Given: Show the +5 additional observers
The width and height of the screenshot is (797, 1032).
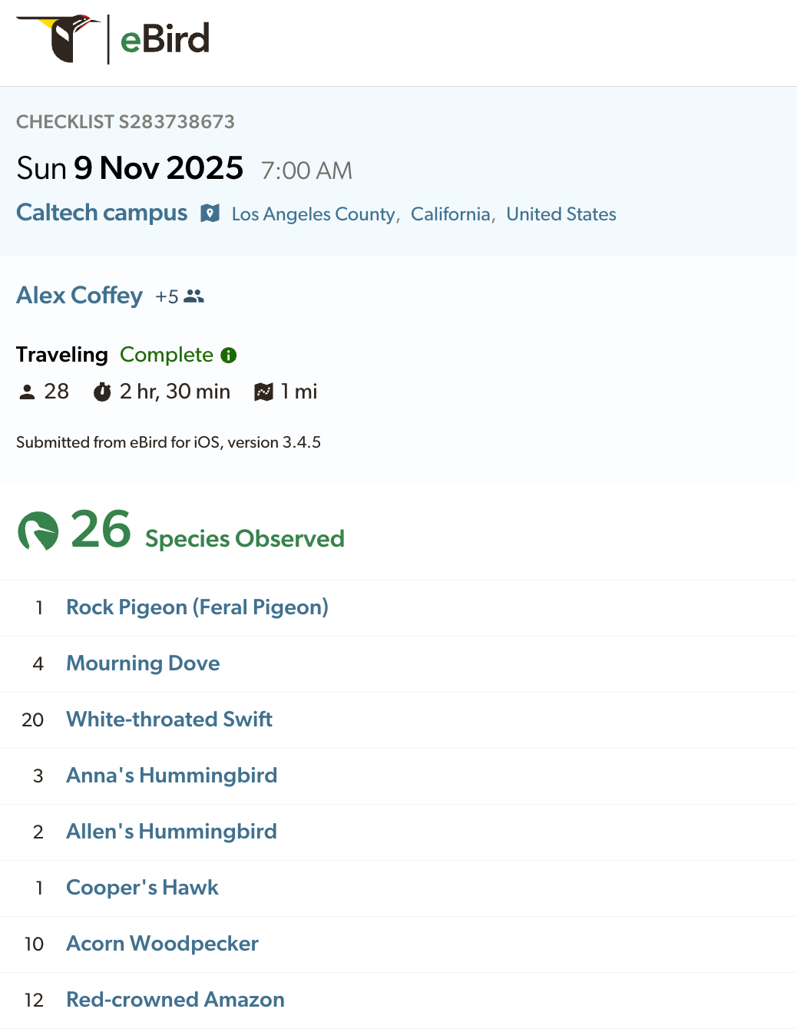Looking at the screenshot, I should click(x=167, y=296).
